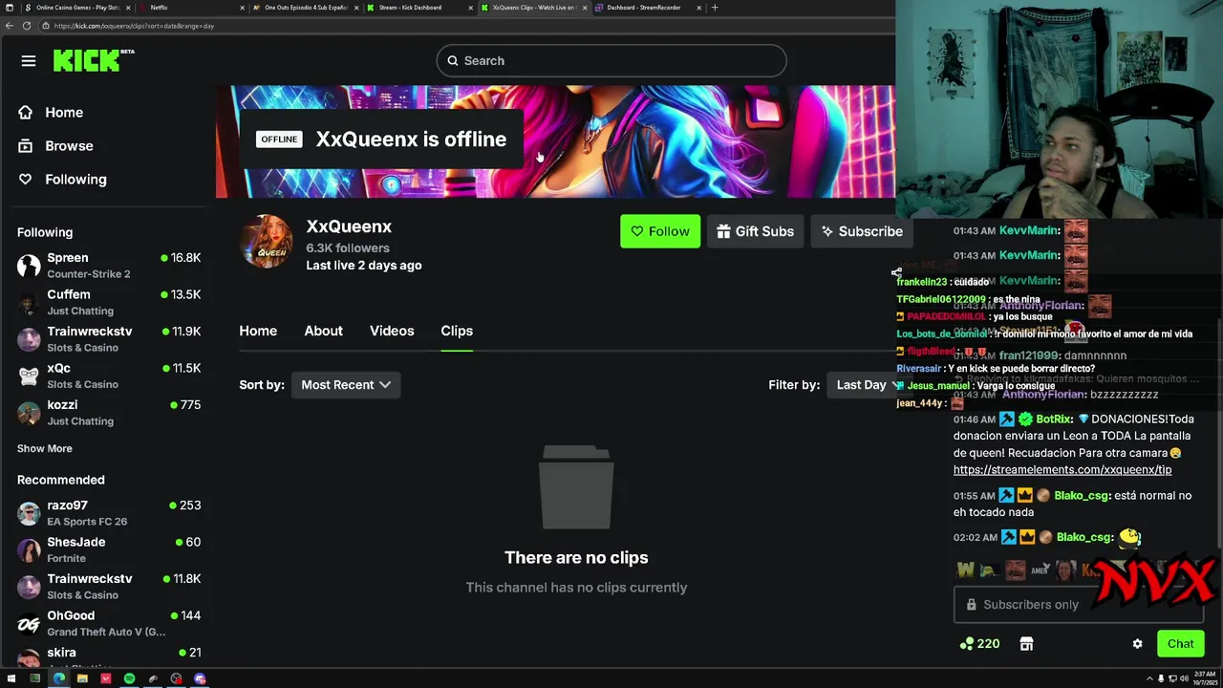
Task: Click the Following heart icon in sidebar
Action: point(26,179)
